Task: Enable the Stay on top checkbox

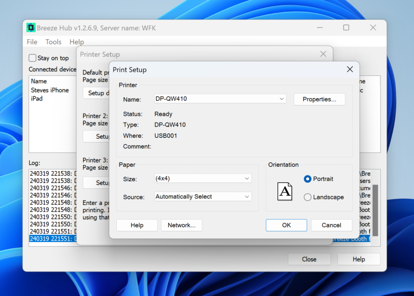Action: coord(32,58)
